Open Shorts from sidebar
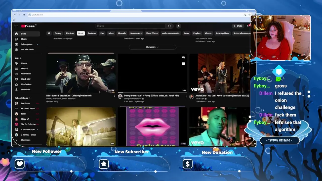The width and height of the screenshot is (322, 181). (x=27, y=39)
